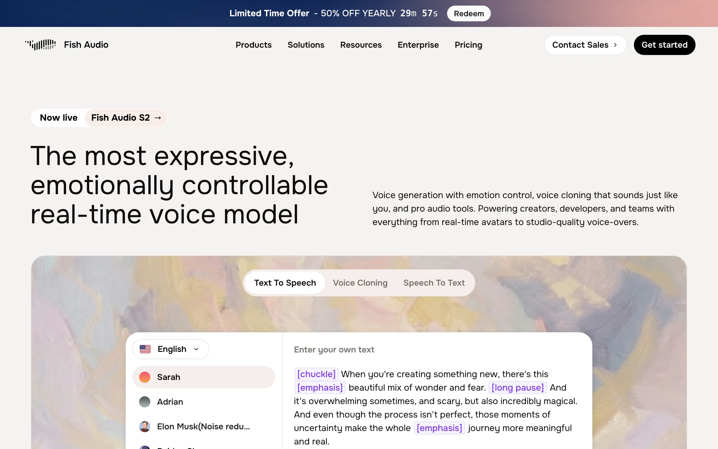Screen dimensions: 718x449
Task: Click Adrian's gray avatar icon
Action: (x=145, y=402)
